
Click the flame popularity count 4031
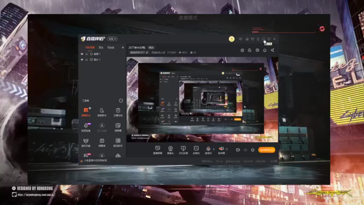click(x=183, y=52)
